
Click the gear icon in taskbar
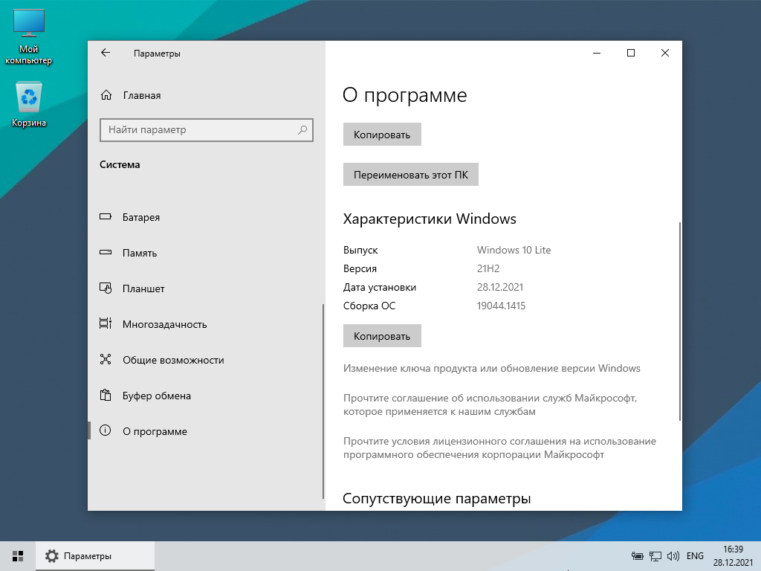pos(51,556)
